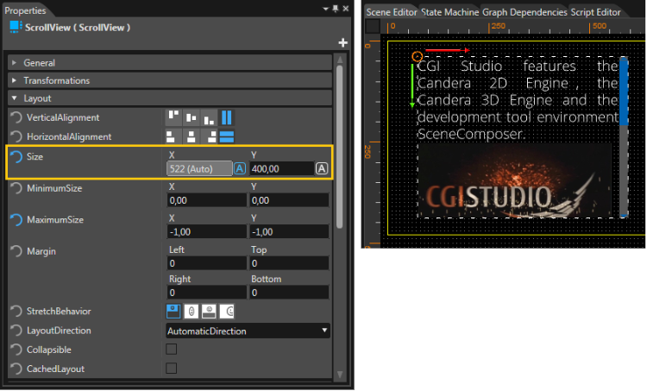Set VerticalAlignment to stretch
The width and height of the screenshot is (647, 391).
point(227,117)
